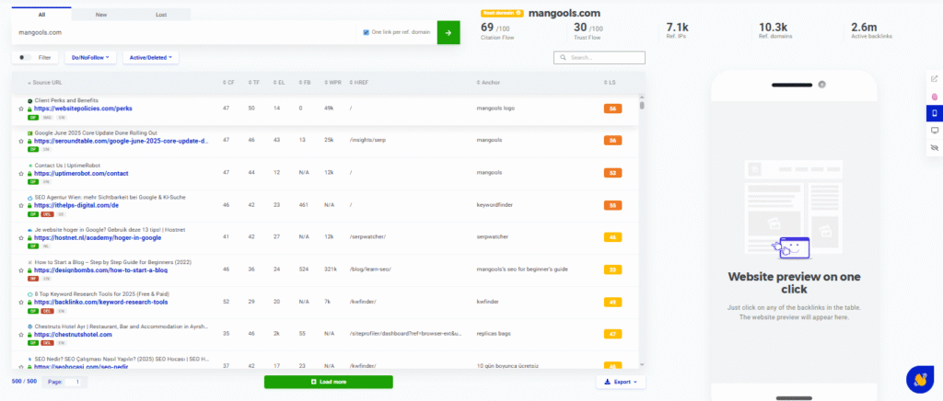Screen dimensions: 943x401
Task: Click the search magnifier icon
Action: (563, 58)
